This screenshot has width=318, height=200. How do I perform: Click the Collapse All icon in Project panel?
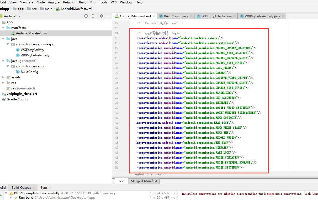tap(93, 16)
